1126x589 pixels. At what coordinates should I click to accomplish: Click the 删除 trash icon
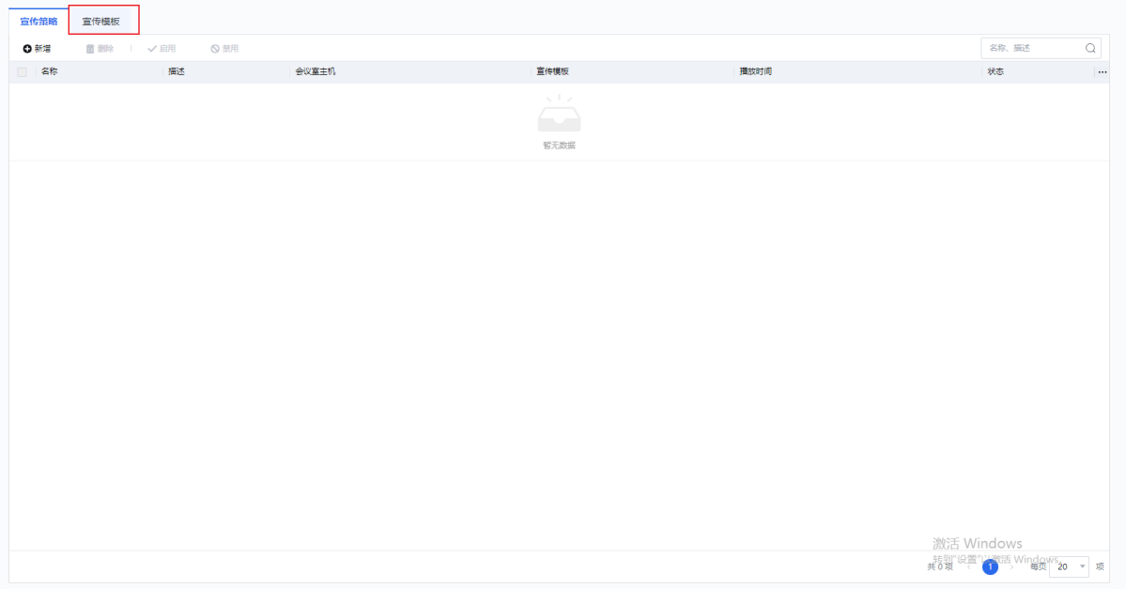pos(90,49)
